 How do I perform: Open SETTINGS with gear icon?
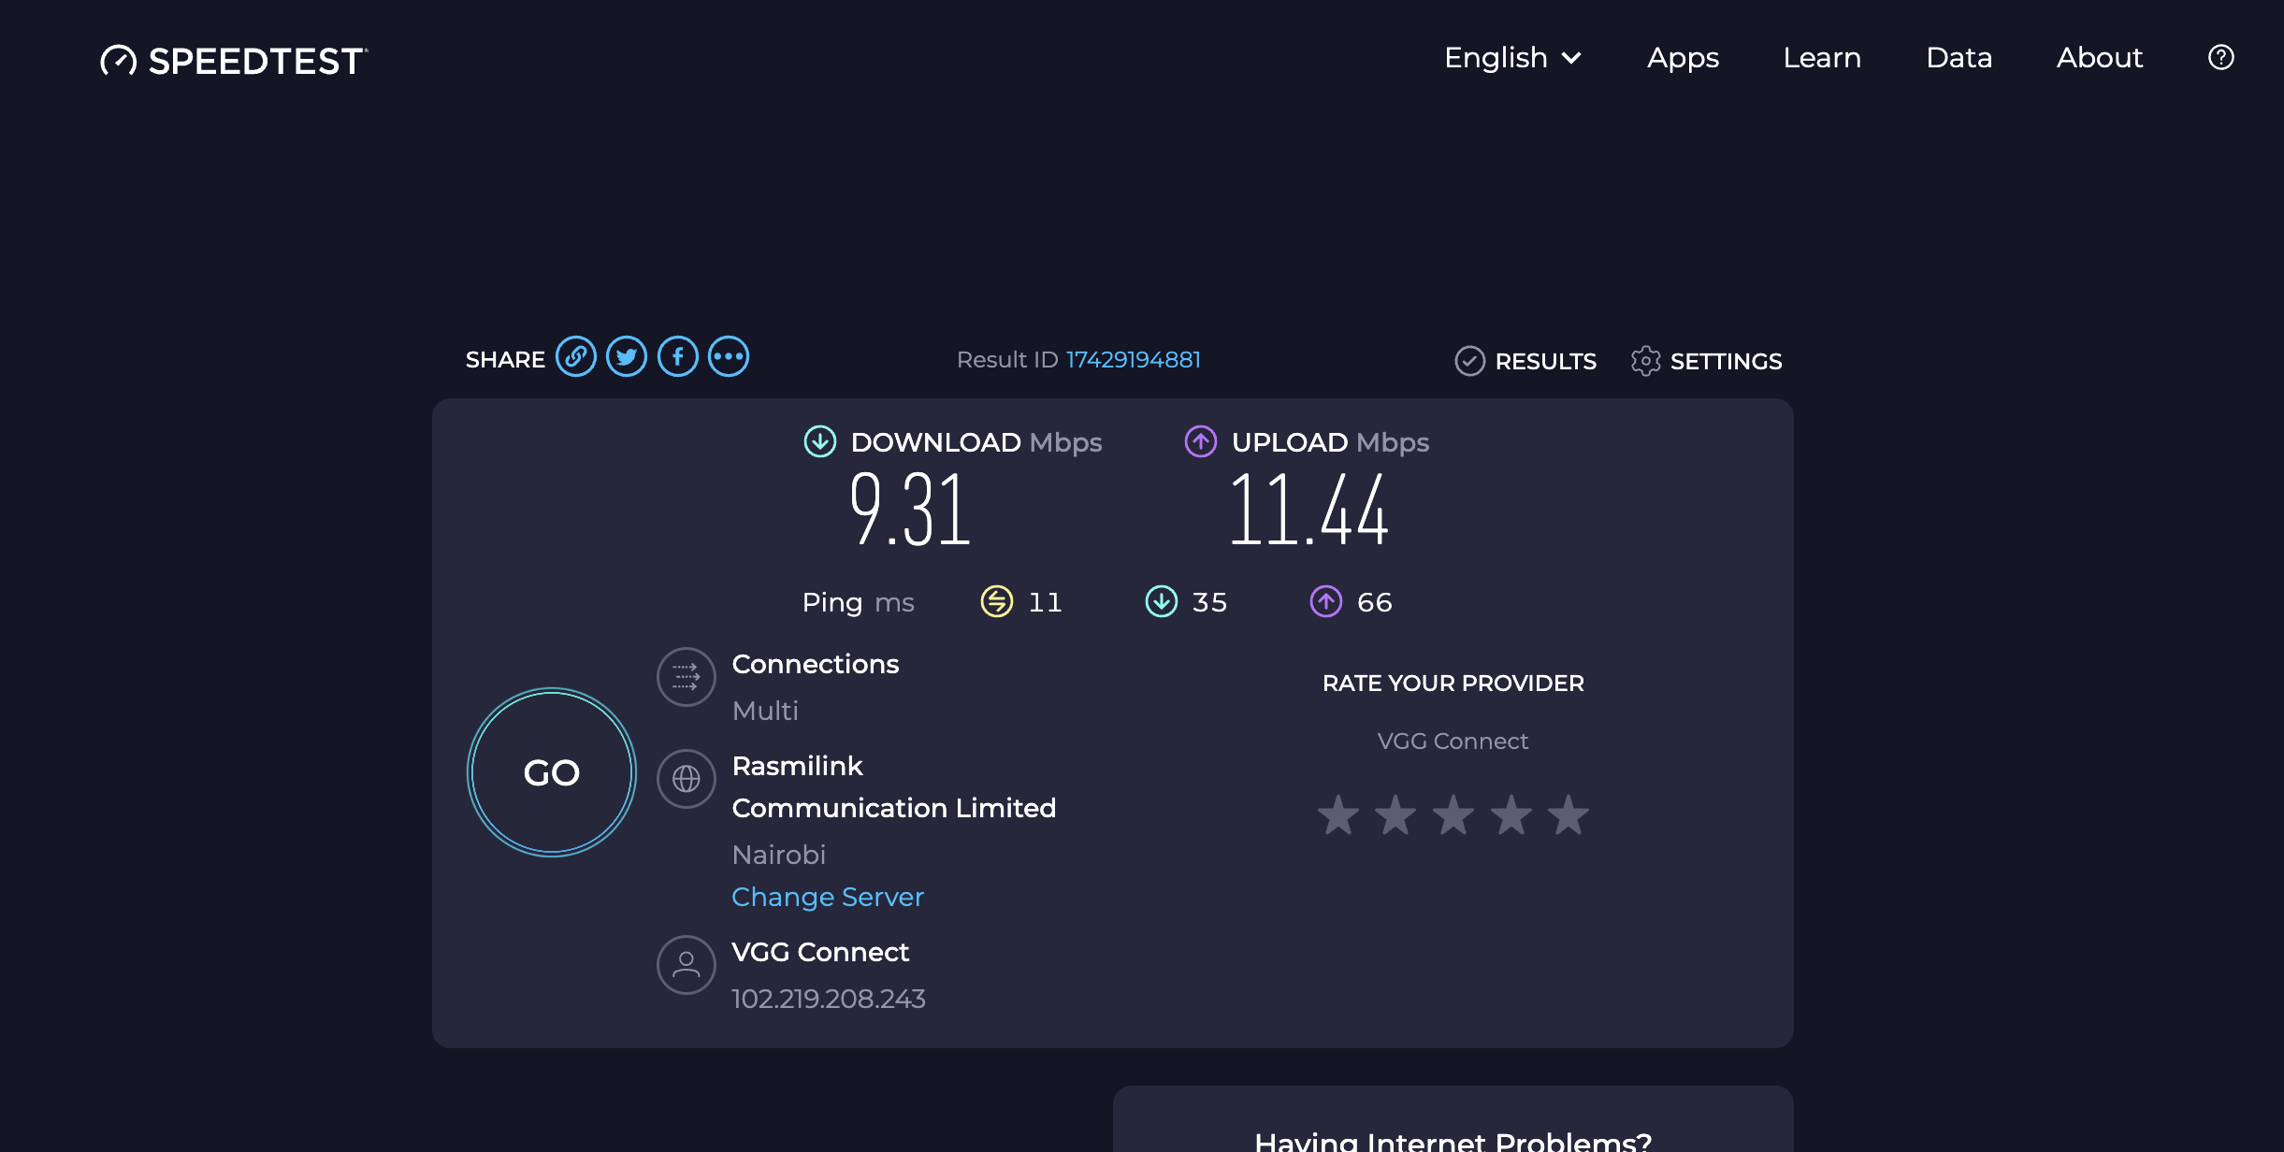coord(1706,361)
